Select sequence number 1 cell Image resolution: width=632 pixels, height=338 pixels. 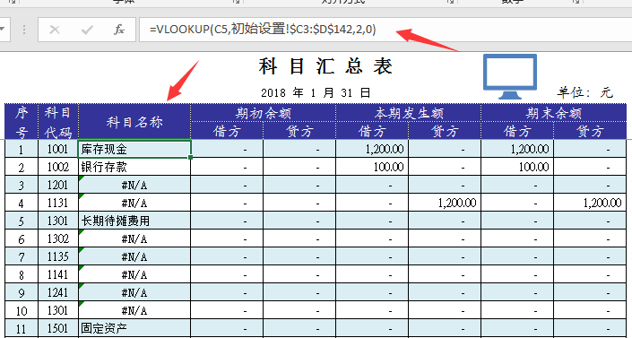22,149
